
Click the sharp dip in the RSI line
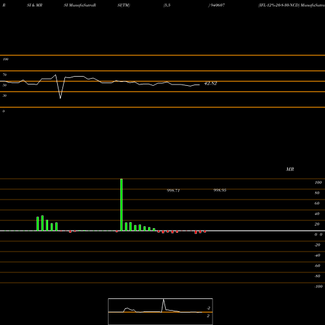point(60,98)
